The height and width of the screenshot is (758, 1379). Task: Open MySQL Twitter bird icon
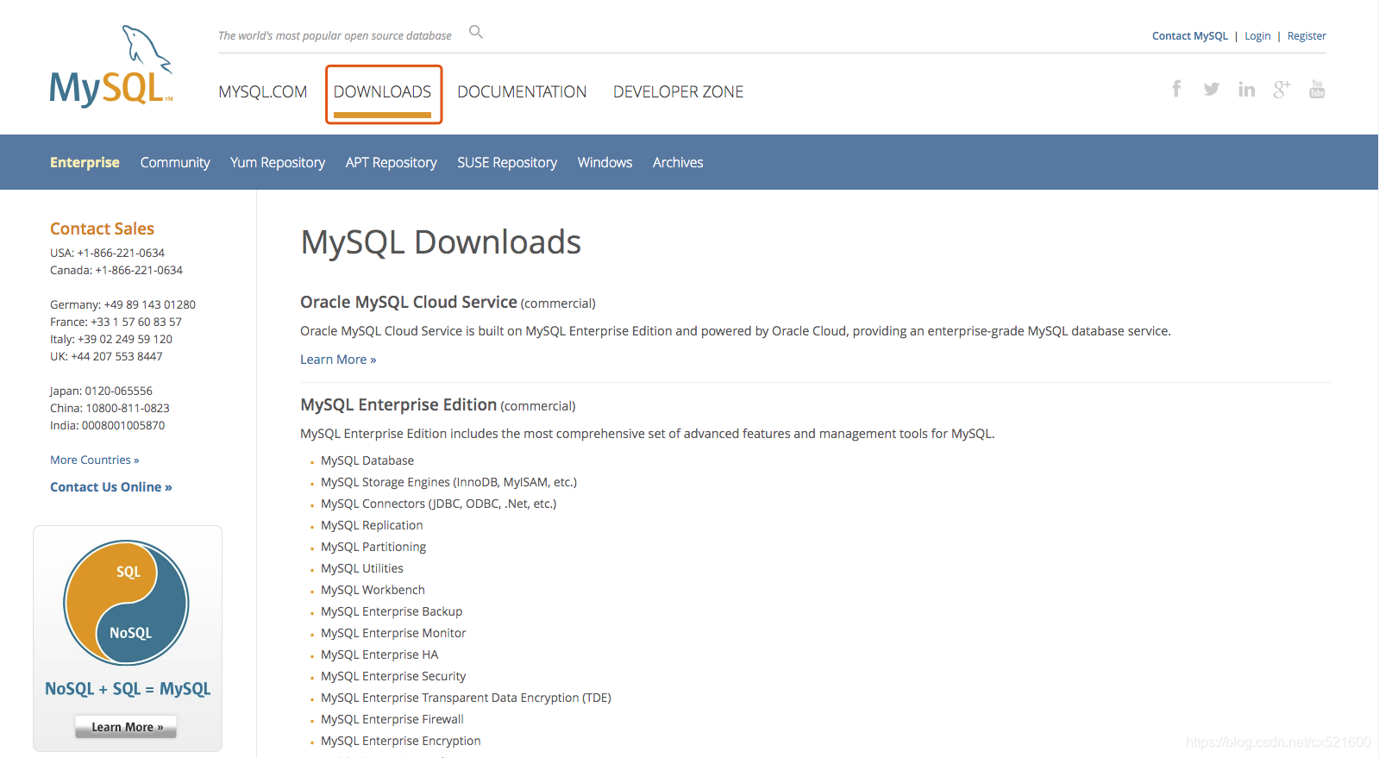[x=1212, y=89]
